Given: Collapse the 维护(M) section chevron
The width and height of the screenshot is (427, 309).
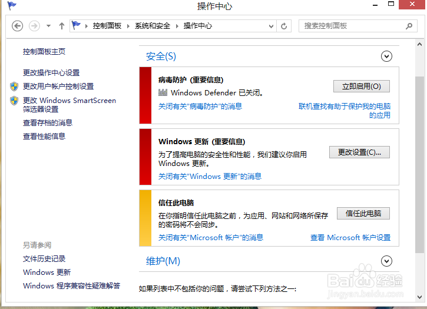Looking at the screenshot, I should coord(386,261).
